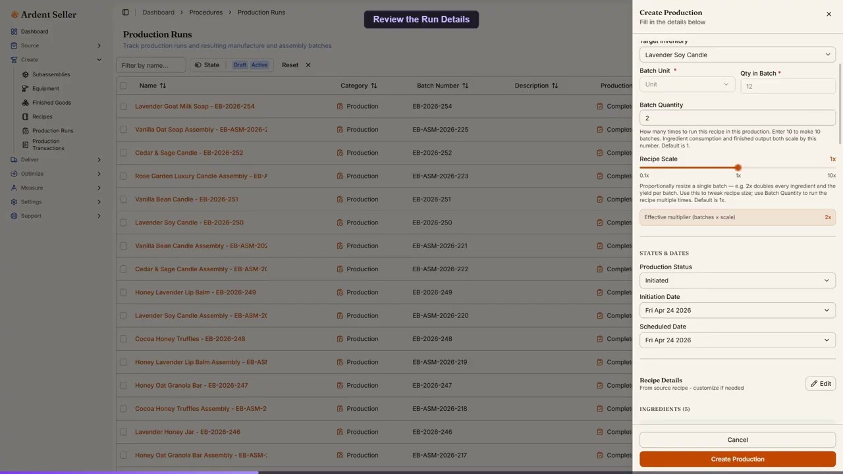Image resolution: width=843 pixels, height=474 pixels.
Task: Click the Name column sort arrows
Action: (x=163, y=86)
